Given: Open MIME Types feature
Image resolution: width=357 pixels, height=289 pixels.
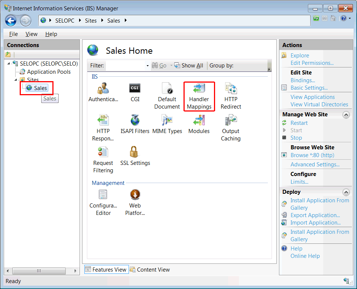Looking at the screenshot, I should coord(167,124).
